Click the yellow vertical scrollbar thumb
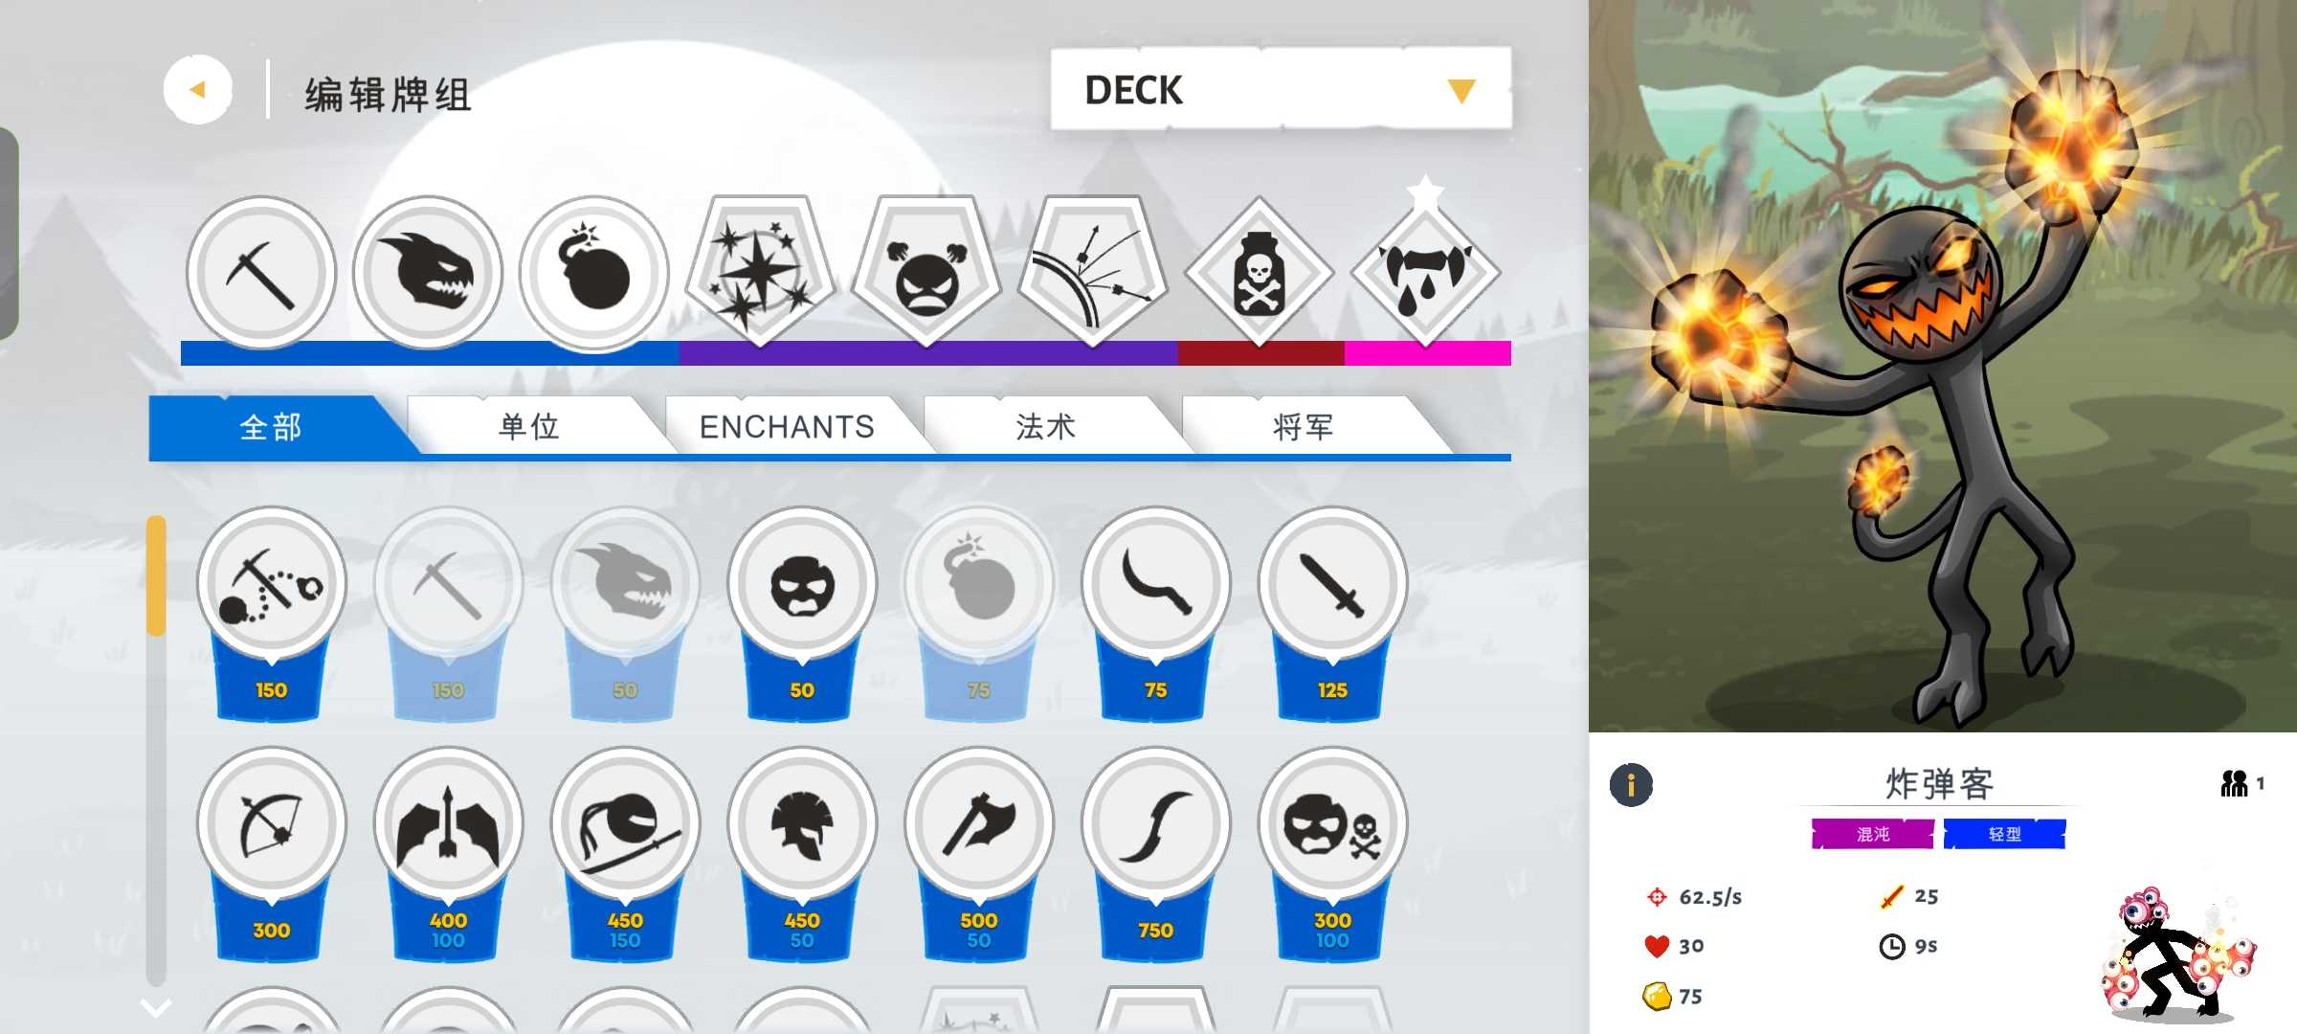Image resolution: width=2297 pixels, height=1034 pixels. [x=156, y=575]
